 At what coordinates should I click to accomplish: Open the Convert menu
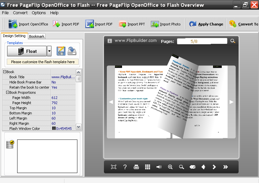pyautogui.click(x=20, y=13)
